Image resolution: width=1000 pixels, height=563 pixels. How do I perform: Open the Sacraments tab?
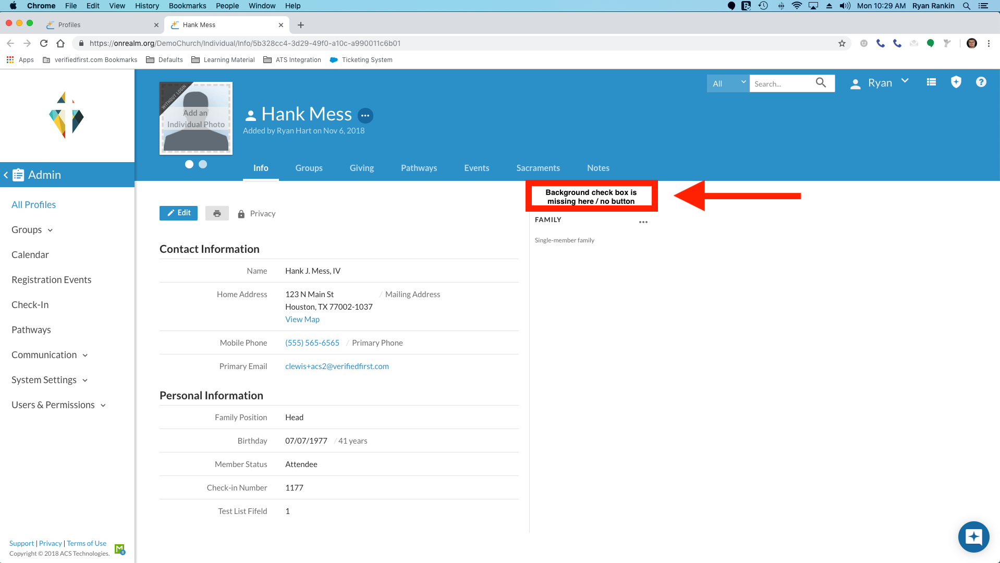tap(538, 168)
